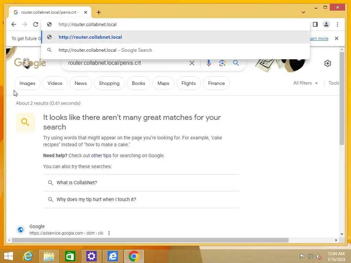Open Chrome's three-dot menu

click(x=337, y=24)
